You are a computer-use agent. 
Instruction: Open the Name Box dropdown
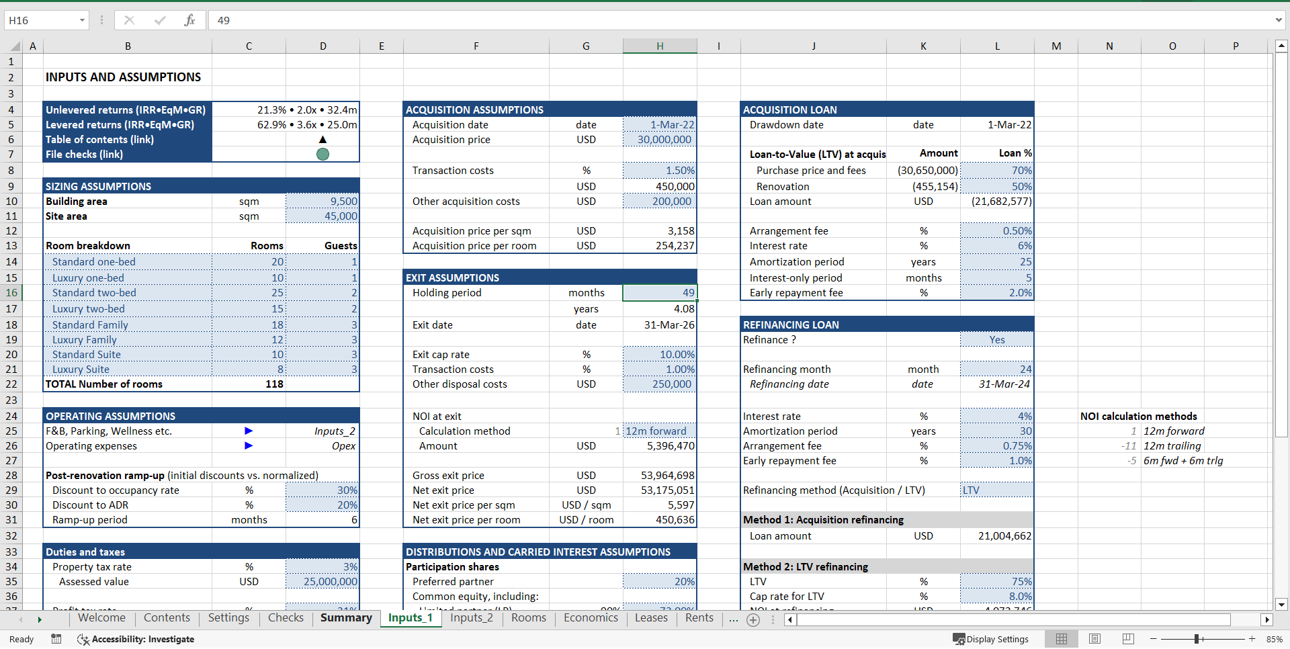tap(82, 20)
